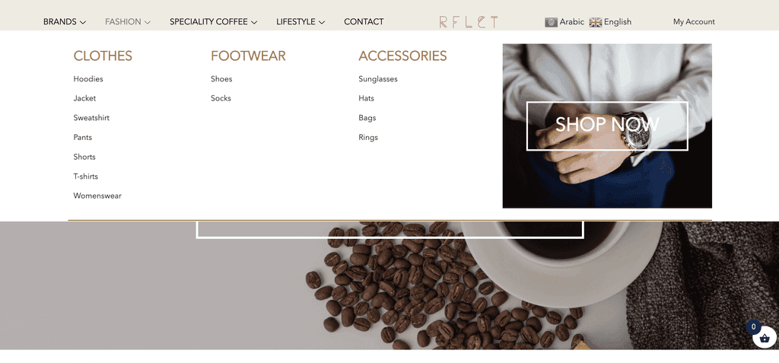
Task: Expand the BRANDS dropdown menu
Action: pos(65,22)
